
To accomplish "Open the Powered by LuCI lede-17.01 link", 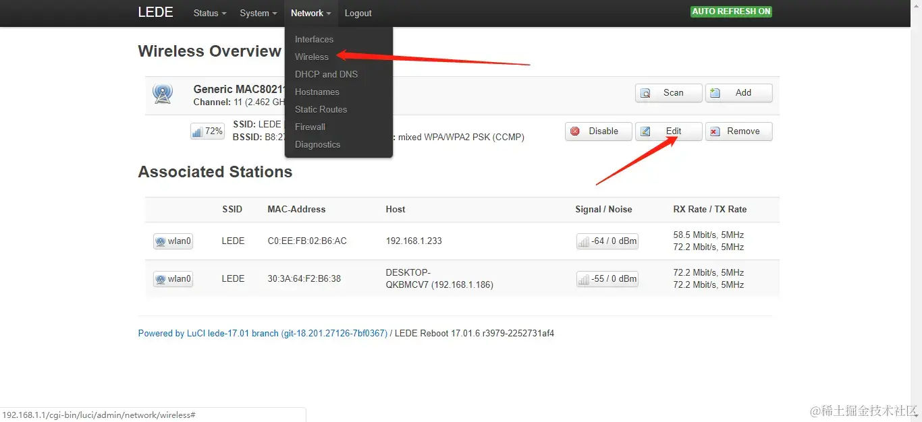I will [263, 334].
